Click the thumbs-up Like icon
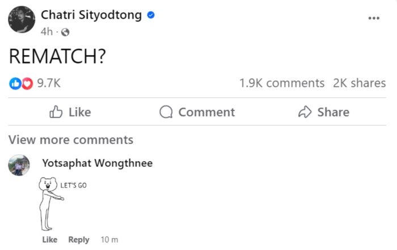This screenshot has height=250, width=397. coord(56,112)
